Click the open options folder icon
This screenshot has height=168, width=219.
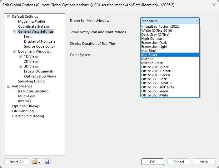click(36, 162)
